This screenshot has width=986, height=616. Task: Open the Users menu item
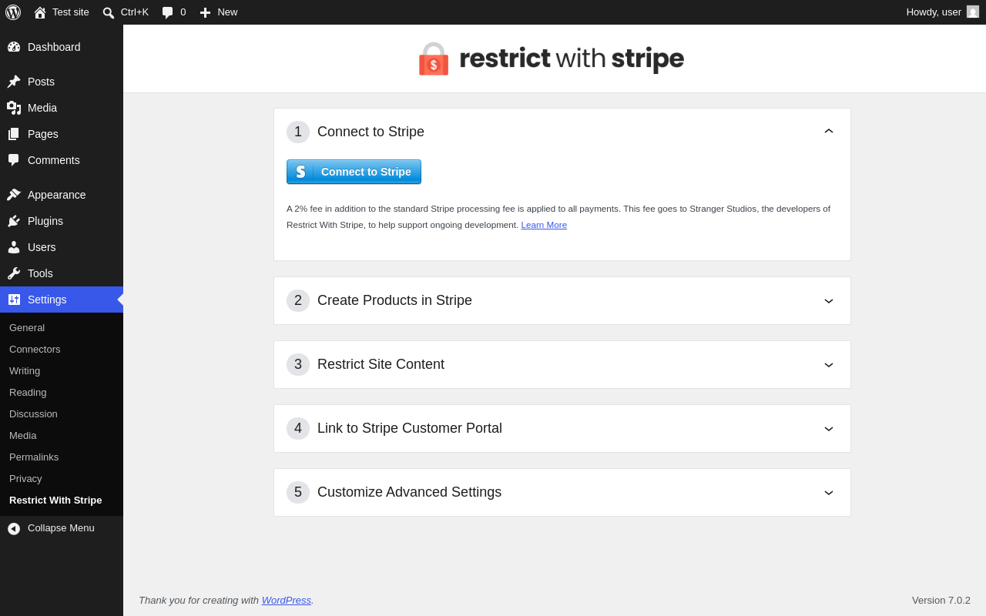pos(62,247)
